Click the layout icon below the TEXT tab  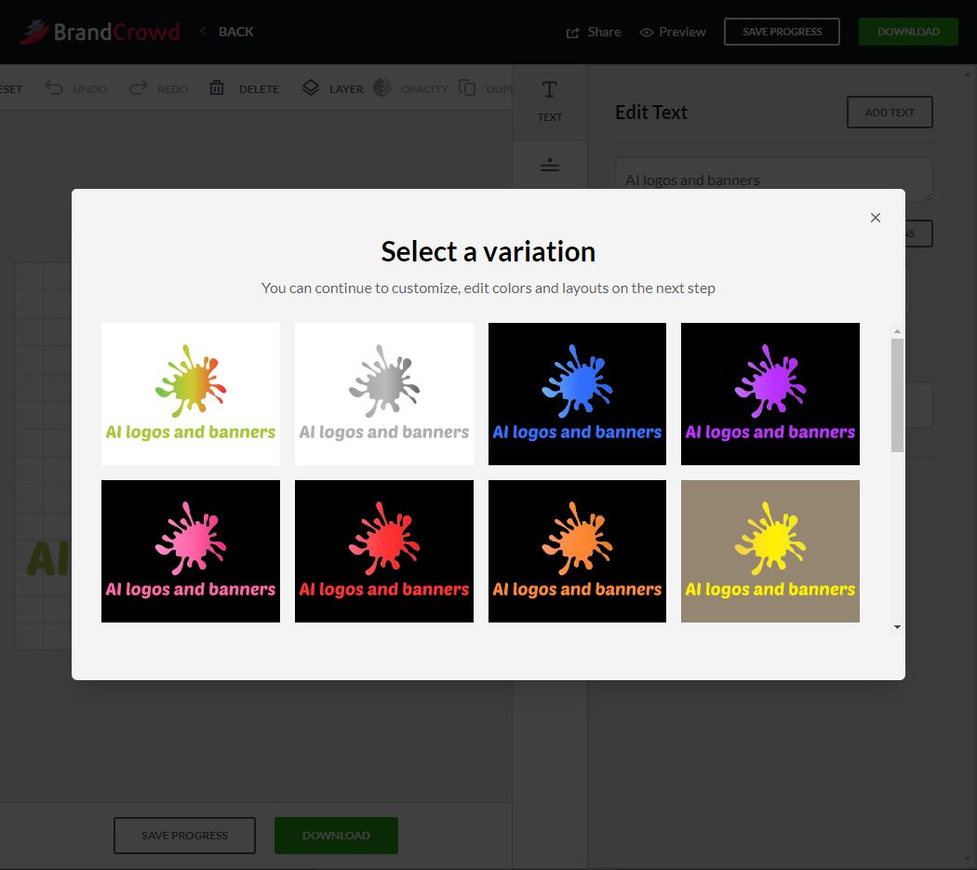(x=550, y=165)
